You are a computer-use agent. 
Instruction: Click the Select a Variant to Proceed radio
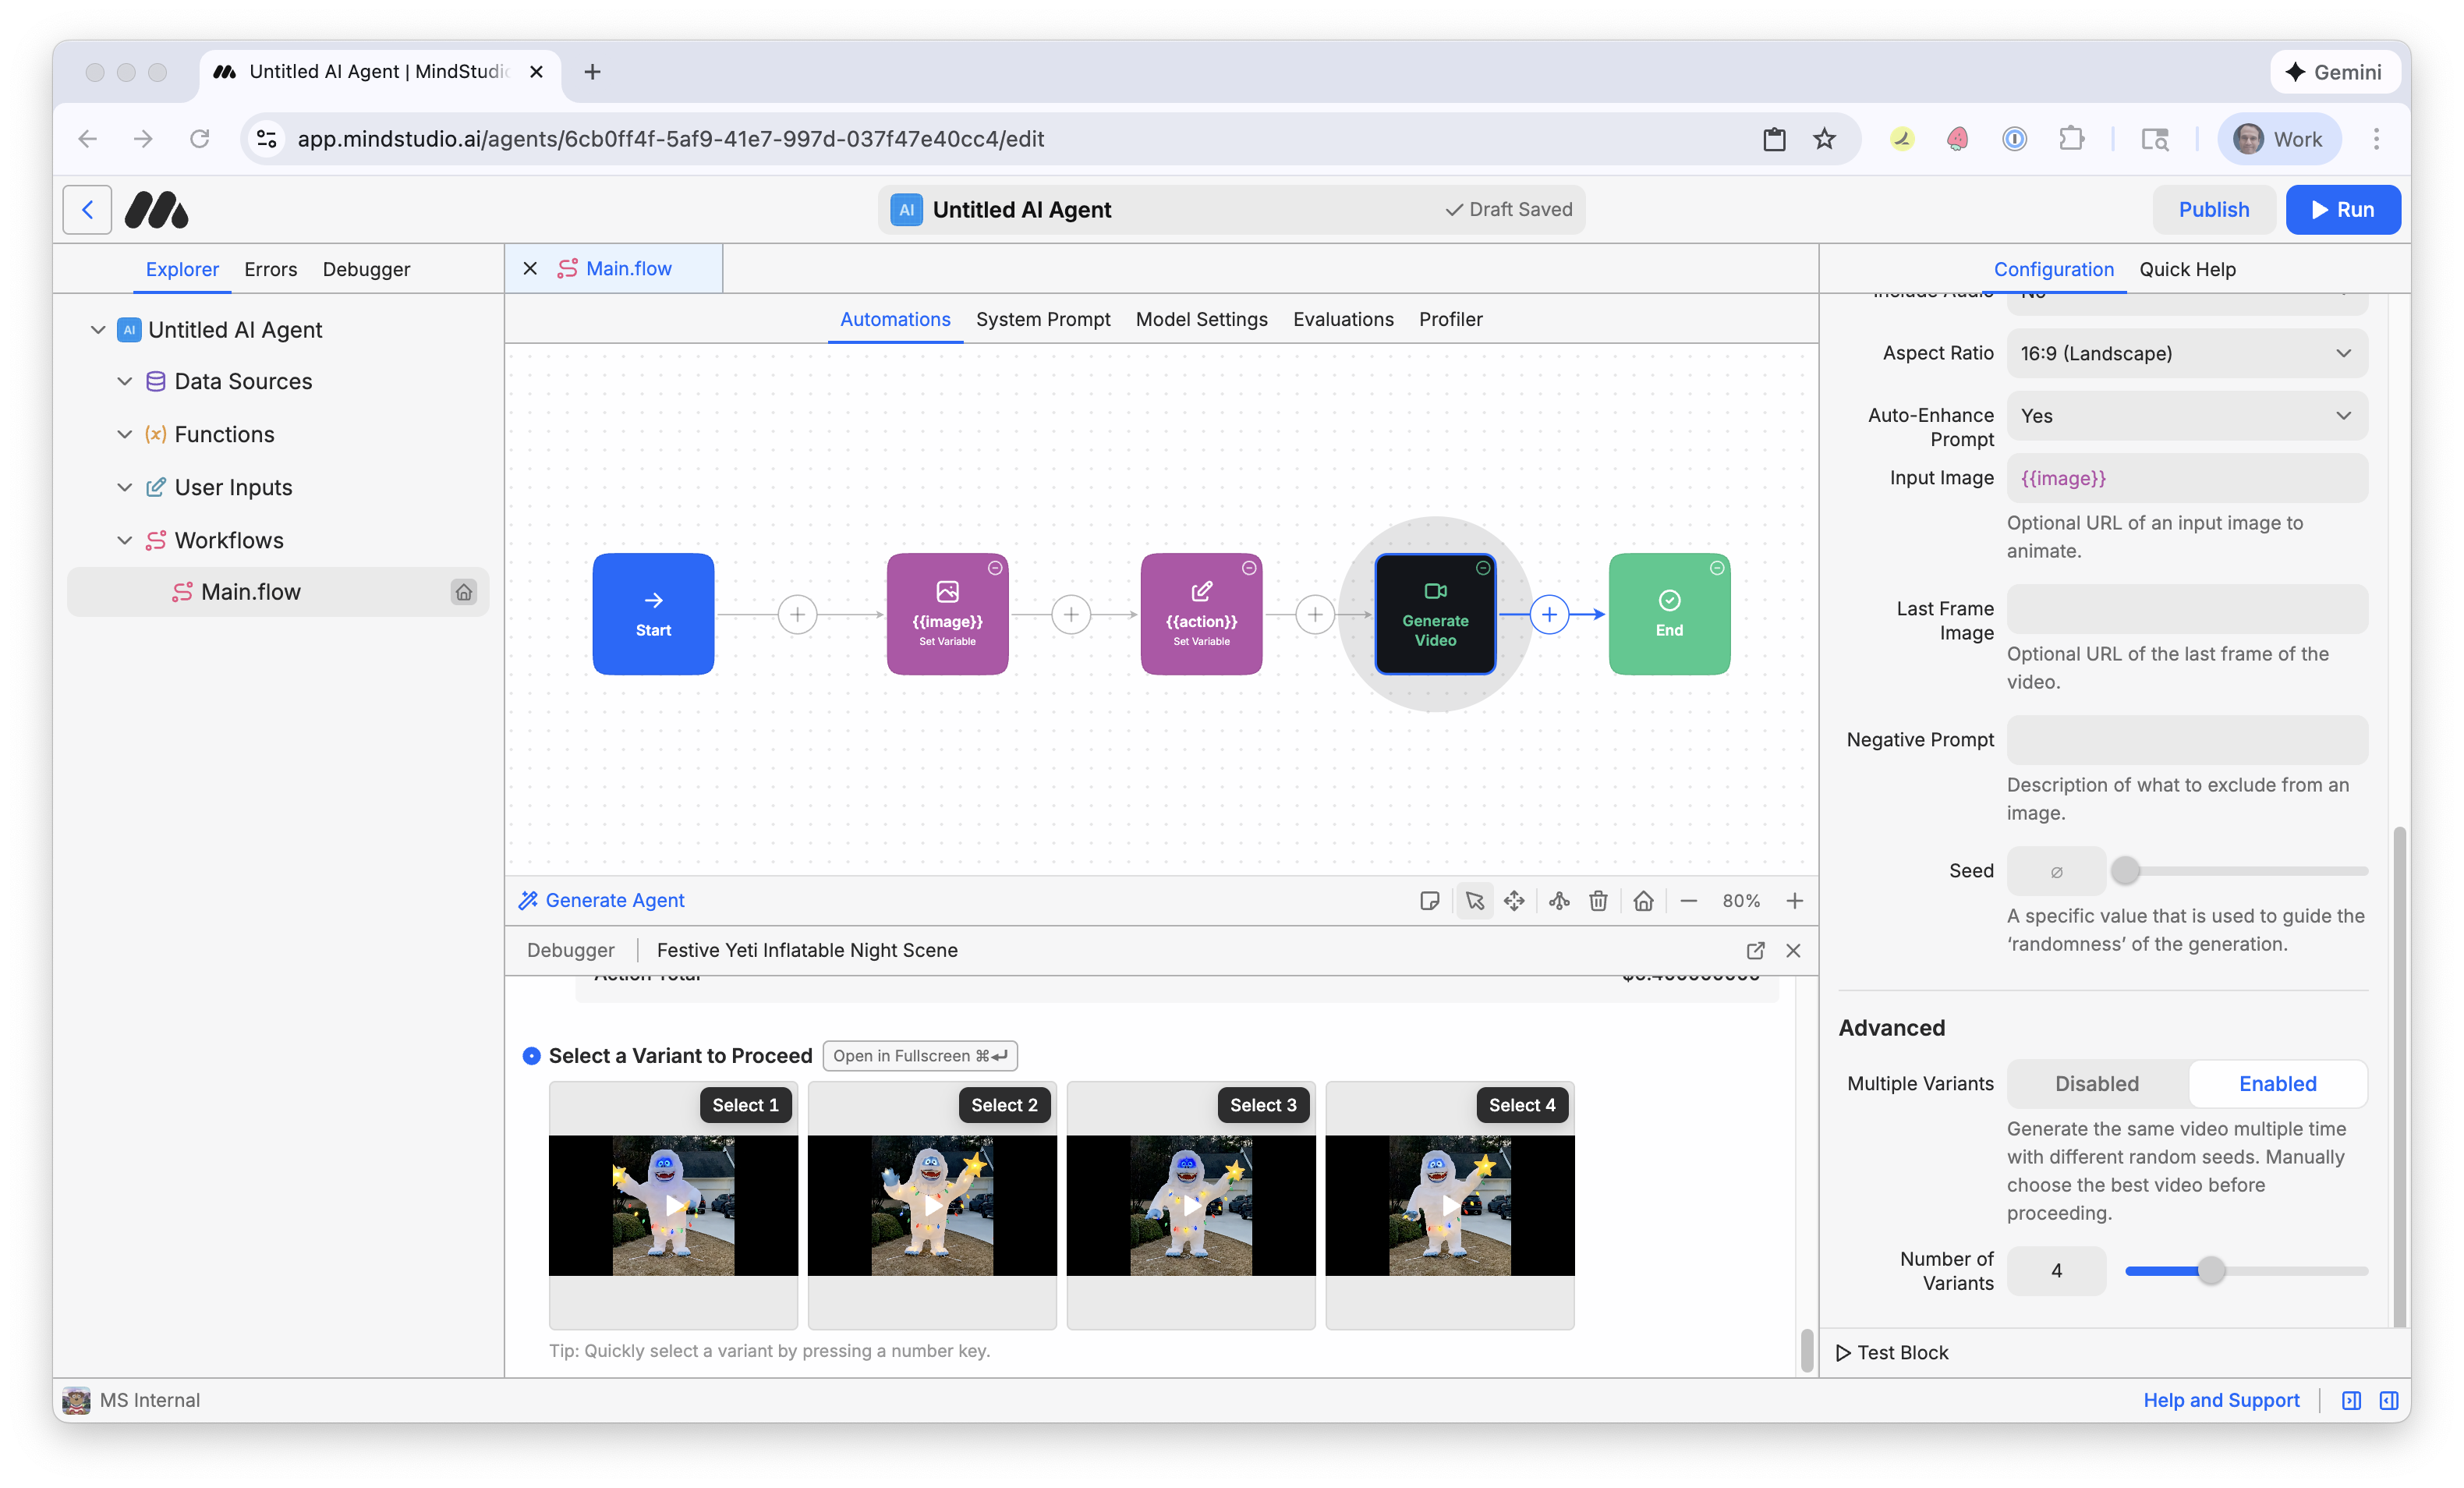coord(532,1055)
